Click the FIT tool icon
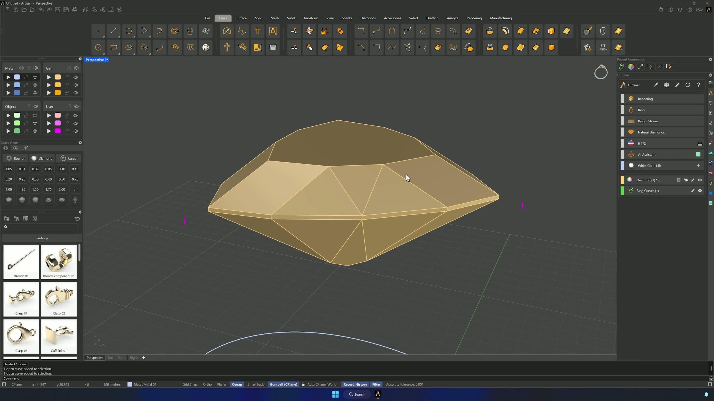Screen dimensions: 714x401 [x=603, y=47]
